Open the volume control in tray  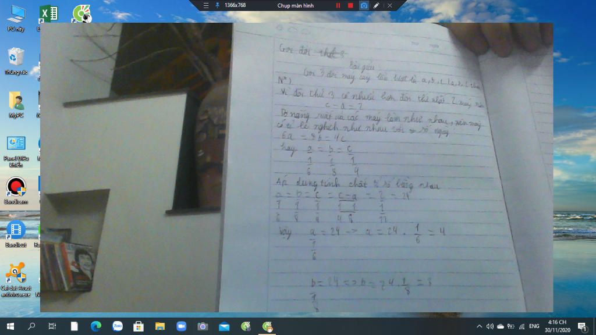(490, 326)
